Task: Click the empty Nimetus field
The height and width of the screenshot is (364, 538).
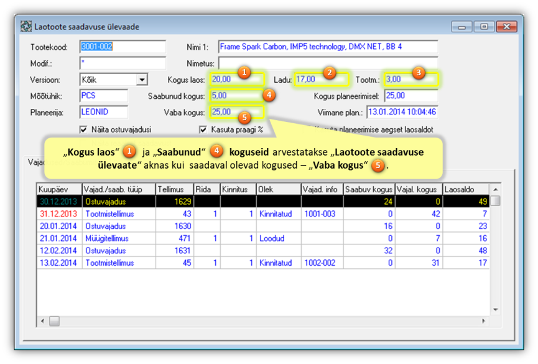Action: [328, 63]
